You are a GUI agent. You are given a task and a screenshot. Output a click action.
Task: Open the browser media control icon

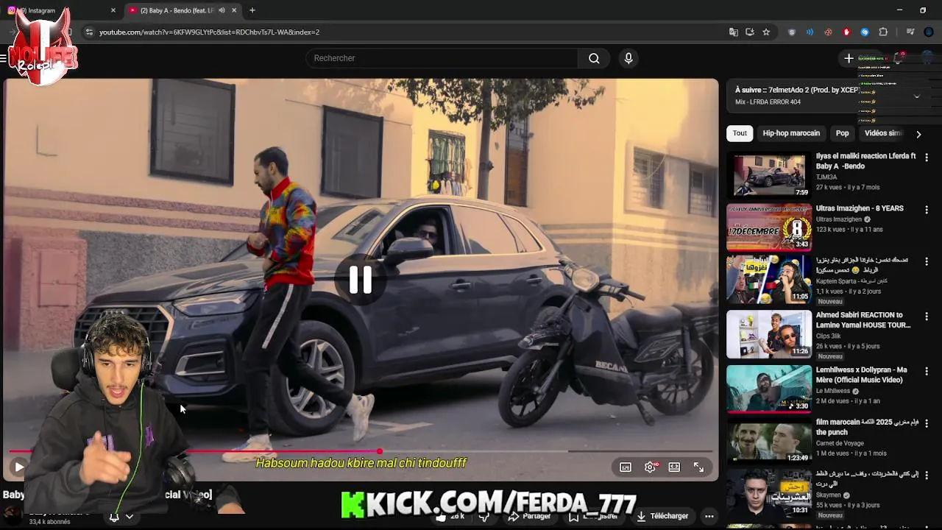910,32
